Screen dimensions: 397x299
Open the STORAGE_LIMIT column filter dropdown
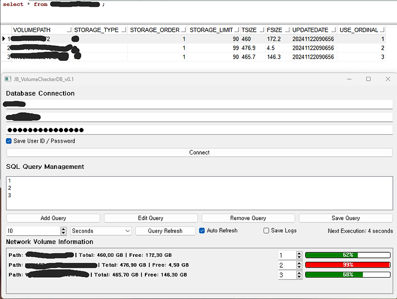pos(237,30)
